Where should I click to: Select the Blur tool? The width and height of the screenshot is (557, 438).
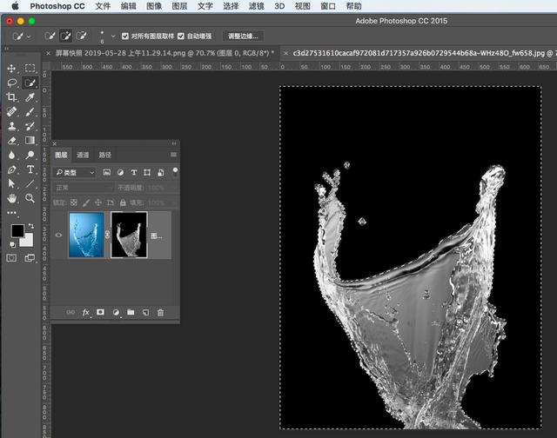[x=11, y=155]
